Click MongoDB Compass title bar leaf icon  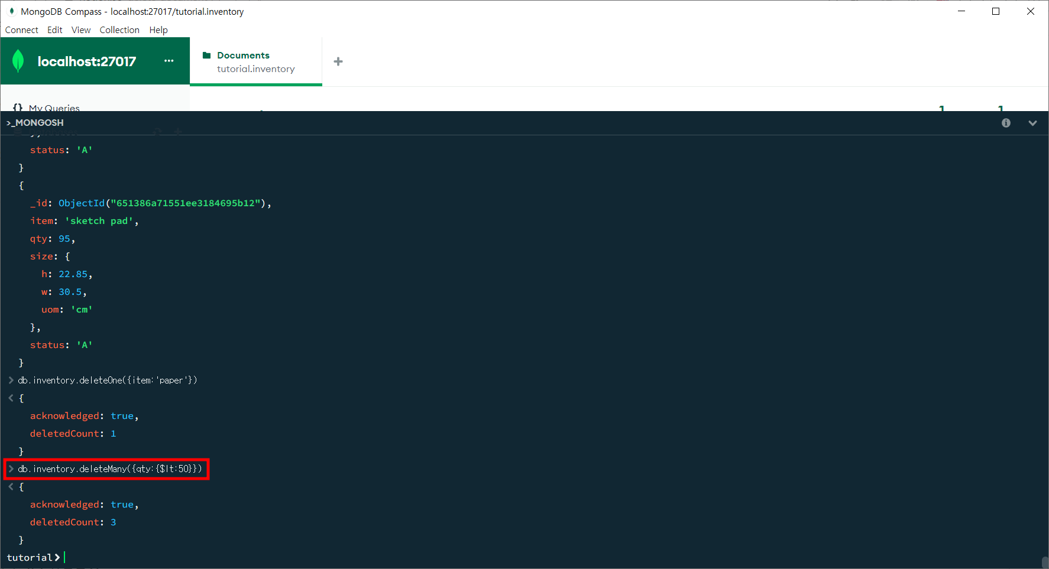pyautogui.click(x=11, y=11)
